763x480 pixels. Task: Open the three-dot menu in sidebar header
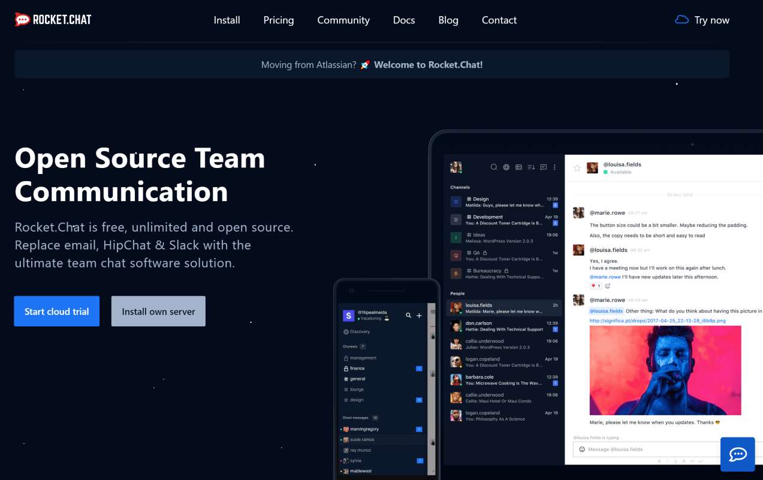(555, 167)
